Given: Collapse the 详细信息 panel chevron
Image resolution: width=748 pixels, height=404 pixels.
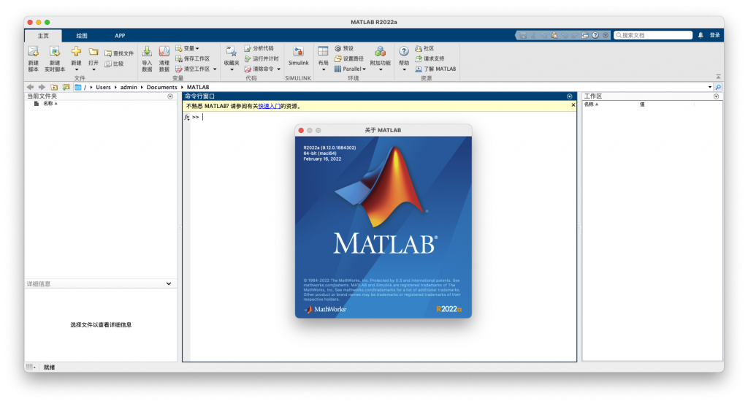Looking at the screenshot, I should coord(169,283).
